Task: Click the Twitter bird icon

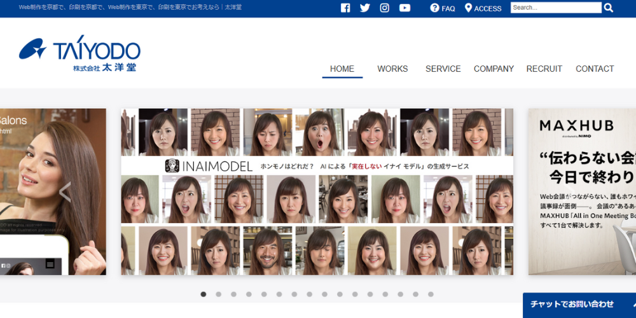Action: coord(364,8)
